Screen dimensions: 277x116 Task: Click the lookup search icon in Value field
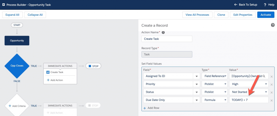(264, 76)
